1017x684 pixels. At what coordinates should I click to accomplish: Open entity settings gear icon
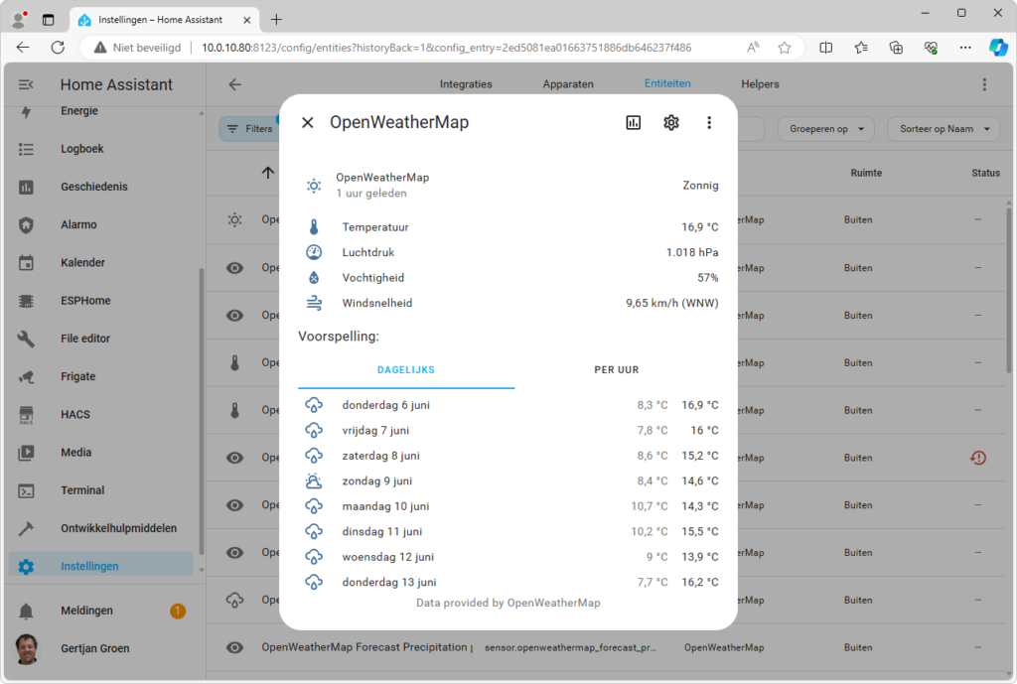click(671, 122)
